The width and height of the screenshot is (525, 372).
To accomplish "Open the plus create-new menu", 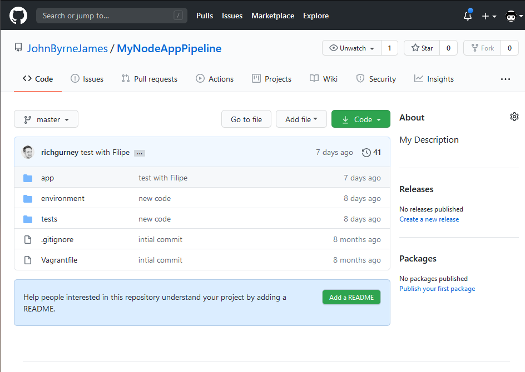I will tap(488, 16).
